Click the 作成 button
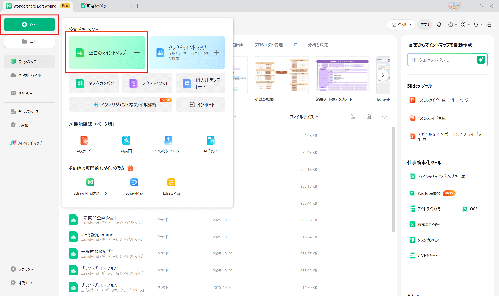Viewport: 499px width, 296px height. click(30, 25)
